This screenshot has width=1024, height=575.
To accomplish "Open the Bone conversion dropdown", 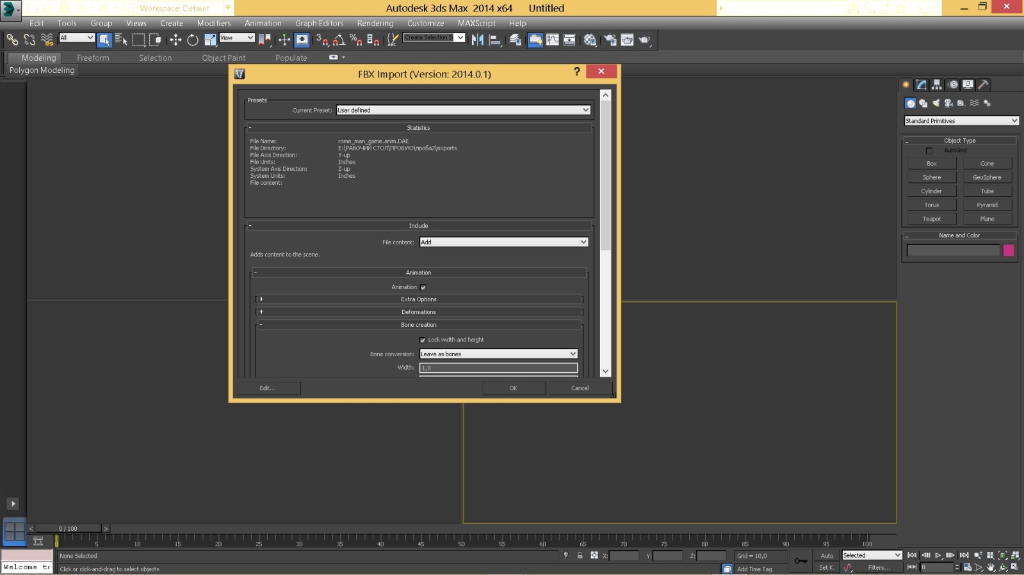I will click(x=498, y=354).
